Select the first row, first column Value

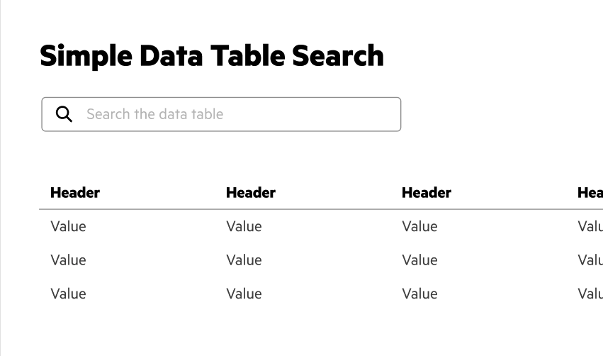coord(68,227)
